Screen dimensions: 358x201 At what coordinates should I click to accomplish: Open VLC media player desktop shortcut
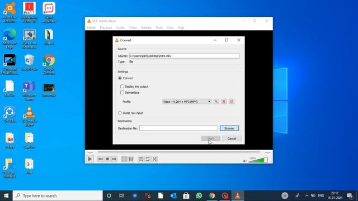(x=29, y=116)
